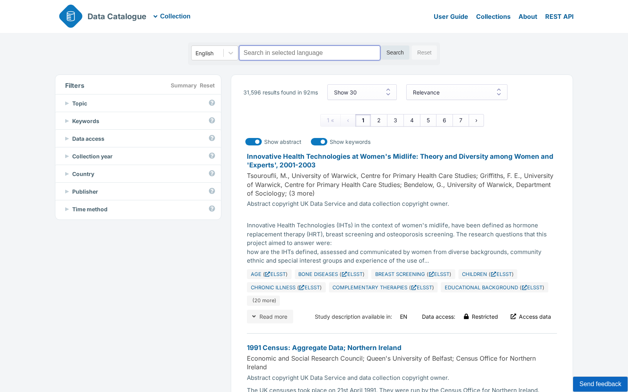Toggle the Show abstract switch
628x392 pixels.
[x=254, y=142]
